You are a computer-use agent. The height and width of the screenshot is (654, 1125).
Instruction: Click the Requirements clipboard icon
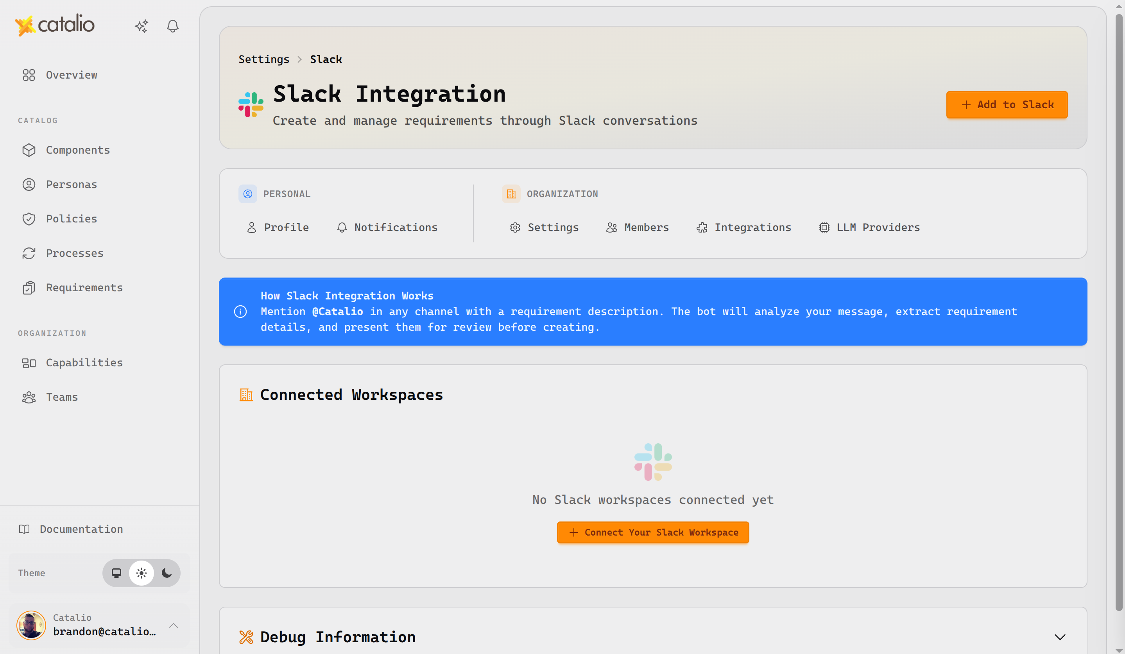click(x=29, y=287)
